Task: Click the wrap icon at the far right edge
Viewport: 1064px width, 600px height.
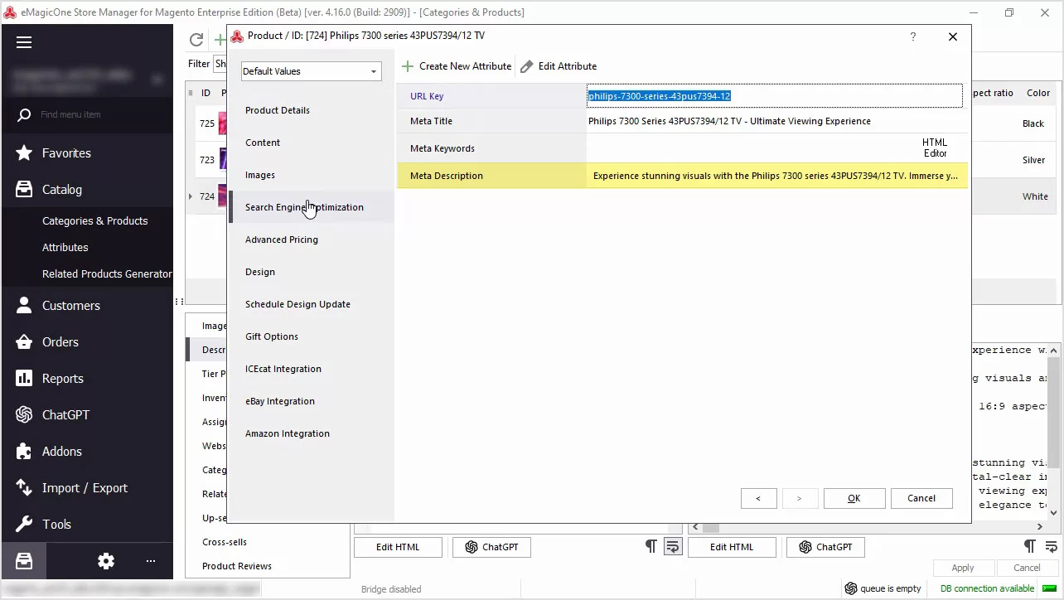Action: click(x=1053, y=546)
